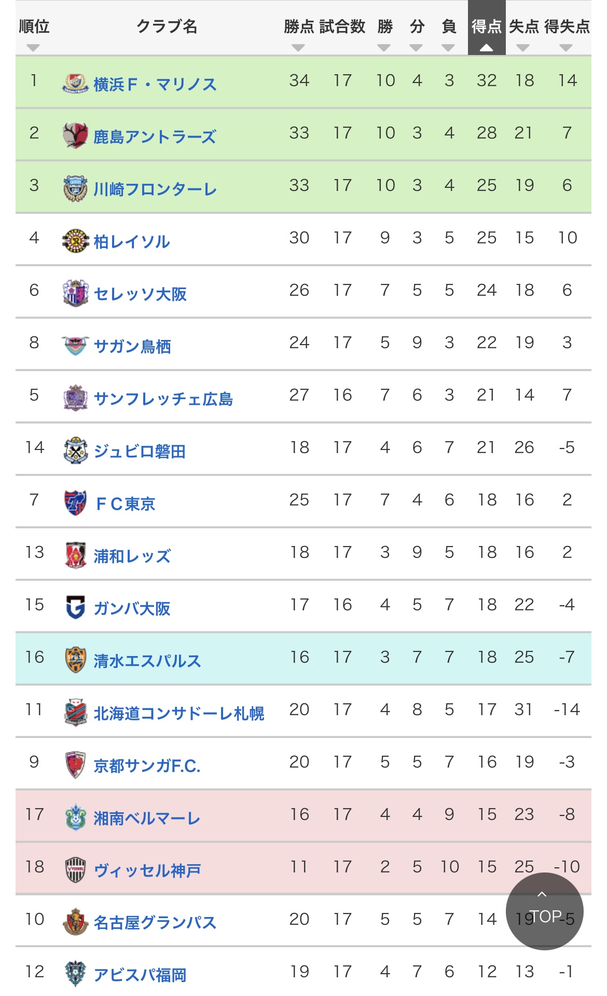The height and width of the screenshot is (996, 607).
Task: Open 北海道コンサドーレ札幌 team page
Action: 178,713
